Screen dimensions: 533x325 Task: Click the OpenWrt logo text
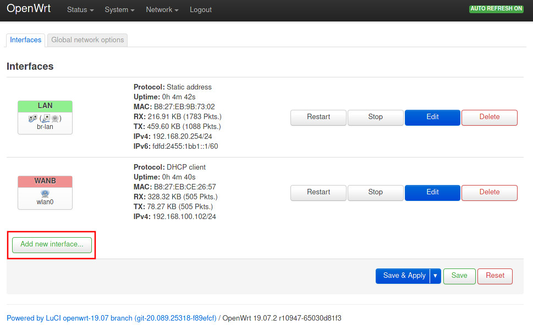tap(29, 8)
